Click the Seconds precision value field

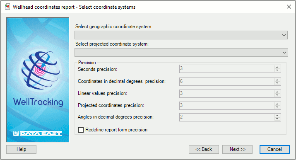click(x=227, y=69)
